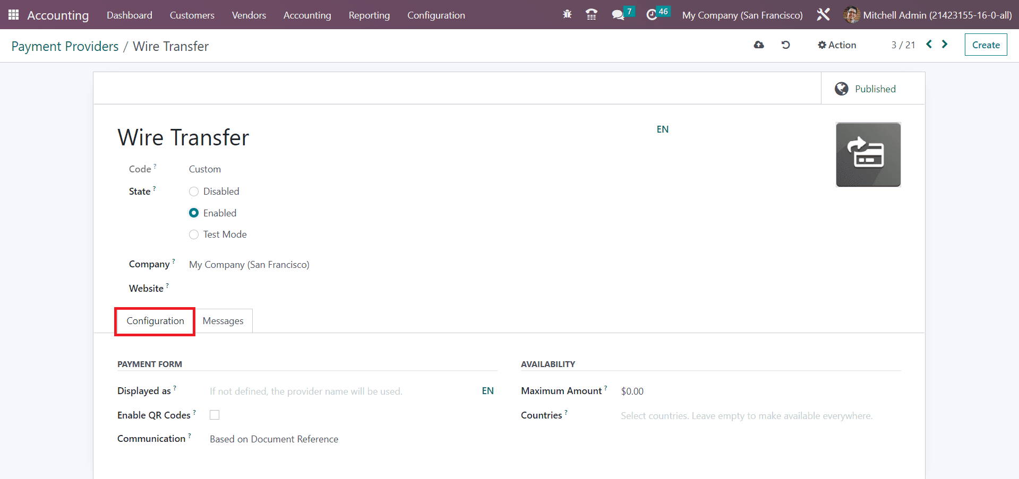The image size is (1019, 479).
Task: Switch to the Messages tab
Action: (223, 321)
